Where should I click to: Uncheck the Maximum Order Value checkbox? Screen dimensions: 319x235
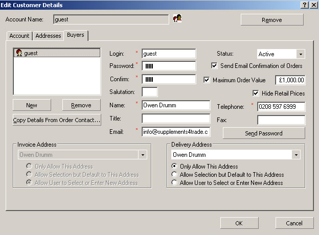click(207, 80)
